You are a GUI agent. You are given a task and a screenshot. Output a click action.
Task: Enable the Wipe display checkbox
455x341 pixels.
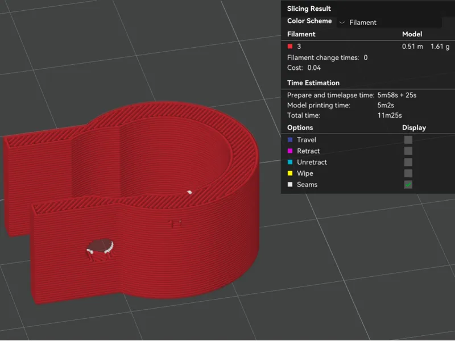(408, 173)
